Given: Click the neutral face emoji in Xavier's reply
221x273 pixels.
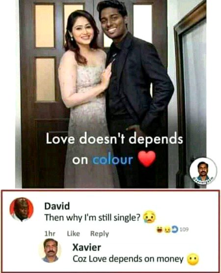Looking at the screenshot, I should (193, 259).
